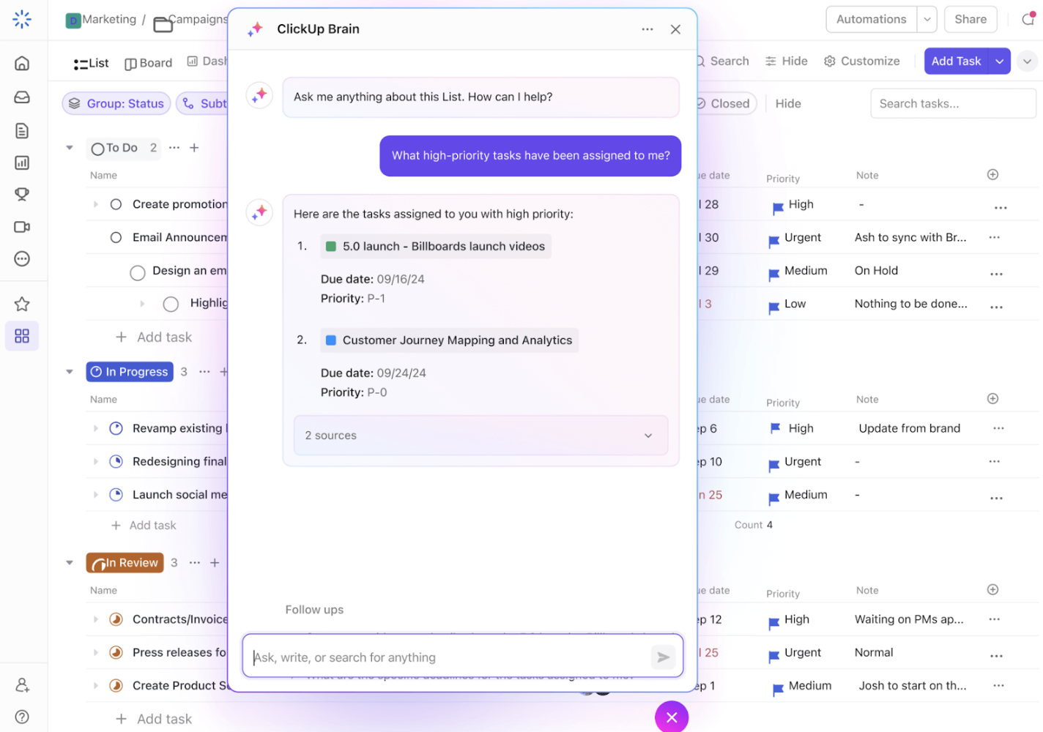Mark Design an em subtask status circle
The image size is (1043, 732).
(x=137, y=272)
